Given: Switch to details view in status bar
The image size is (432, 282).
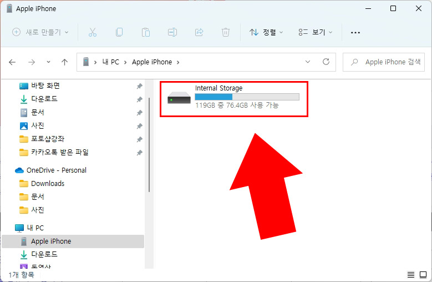Looking at the screenshot, I should (x=411, y=275).
